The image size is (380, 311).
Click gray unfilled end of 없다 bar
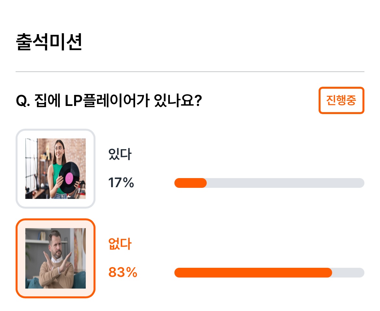[x=348, y=272]
